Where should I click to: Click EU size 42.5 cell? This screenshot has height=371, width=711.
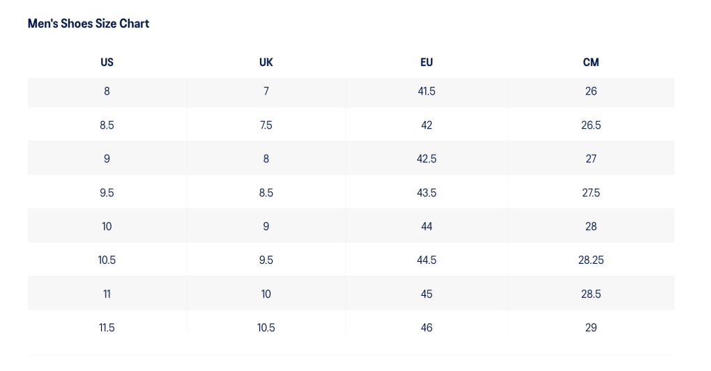coord(427,159)
